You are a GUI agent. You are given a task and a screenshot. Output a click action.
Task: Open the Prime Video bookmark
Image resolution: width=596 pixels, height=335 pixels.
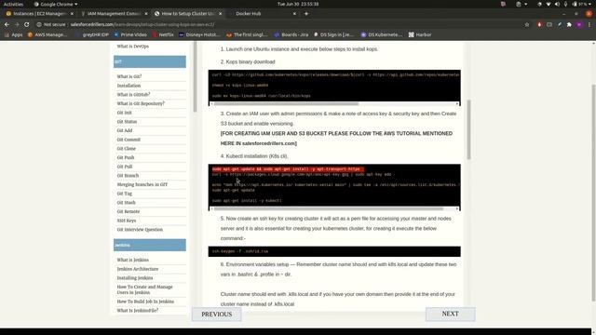click(130, 34)
